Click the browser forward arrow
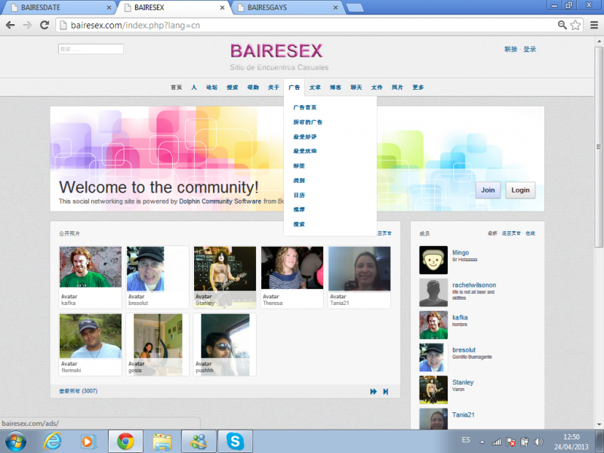Screen dimensions: 604x453 pyautogui.click(x=27, y=26)
